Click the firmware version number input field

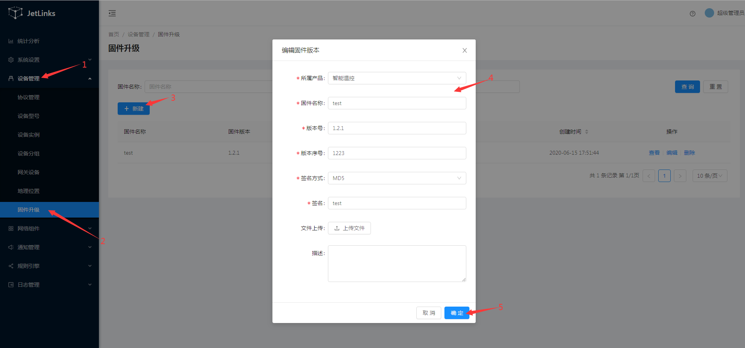click(x=397, y=128)
